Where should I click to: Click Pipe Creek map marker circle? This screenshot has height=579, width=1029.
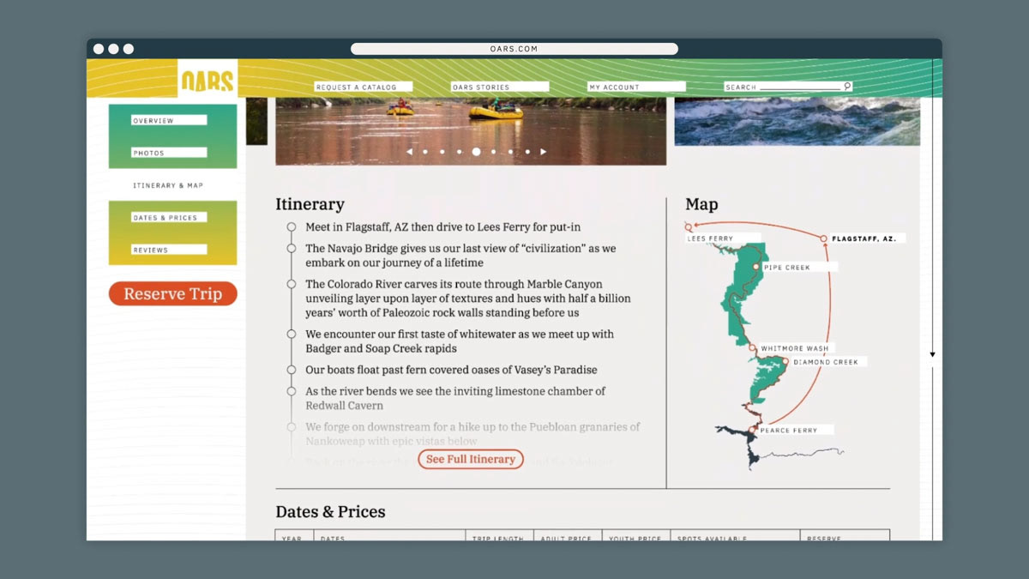point(755,268)
